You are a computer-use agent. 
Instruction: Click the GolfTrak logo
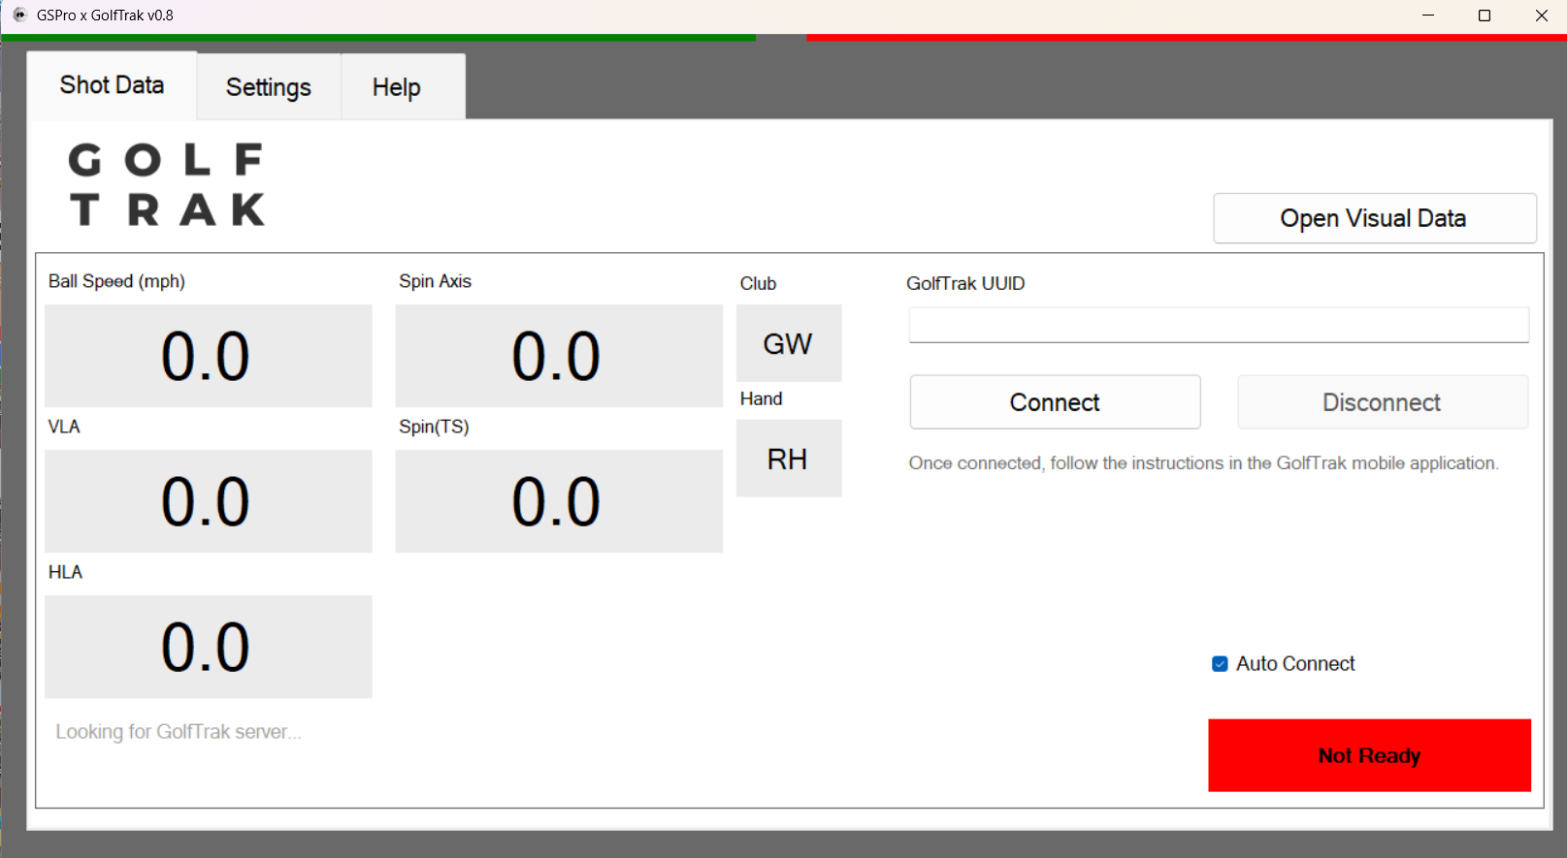167,184
